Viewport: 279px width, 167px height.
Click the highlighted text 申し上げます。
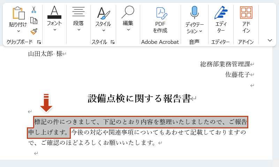pyautogui.click(x=48, y=132)
